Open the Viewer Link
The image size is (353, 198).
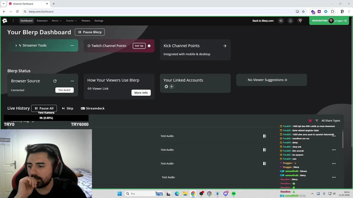(98, 89)
